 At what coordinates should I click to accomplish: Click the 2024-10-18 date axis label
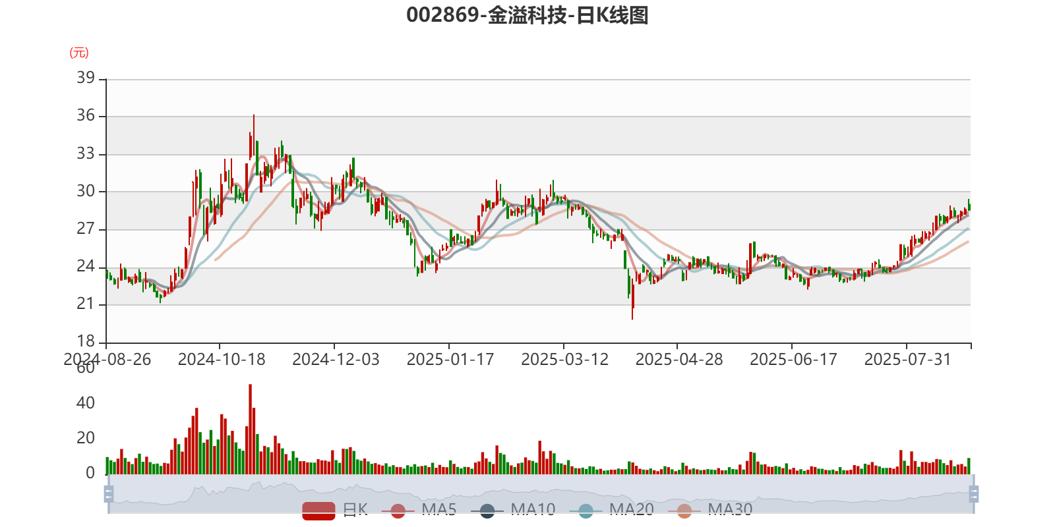222,360
